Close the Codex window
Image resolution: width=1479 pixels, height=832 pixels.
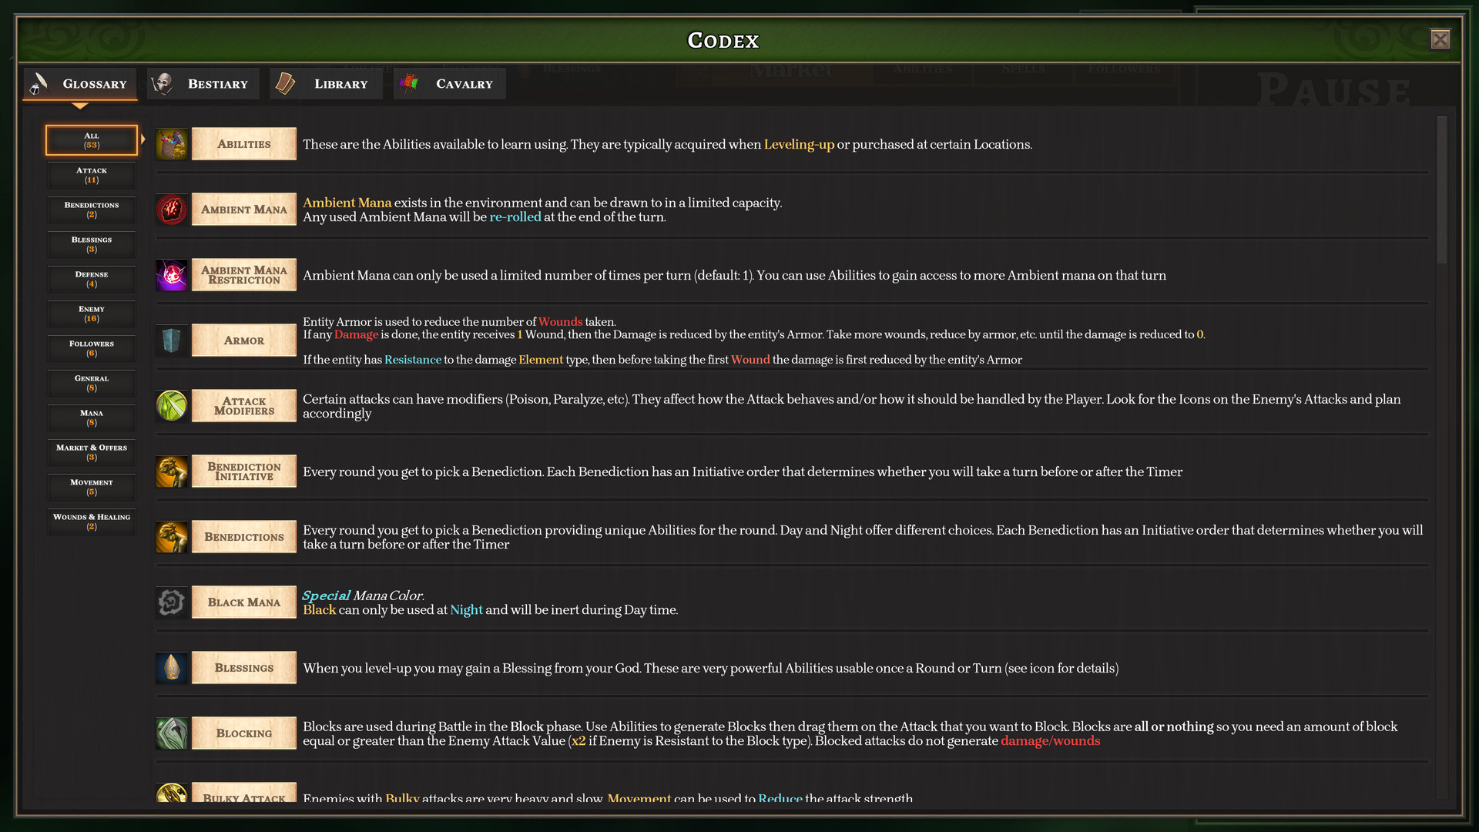click(x=1440, y=40)
